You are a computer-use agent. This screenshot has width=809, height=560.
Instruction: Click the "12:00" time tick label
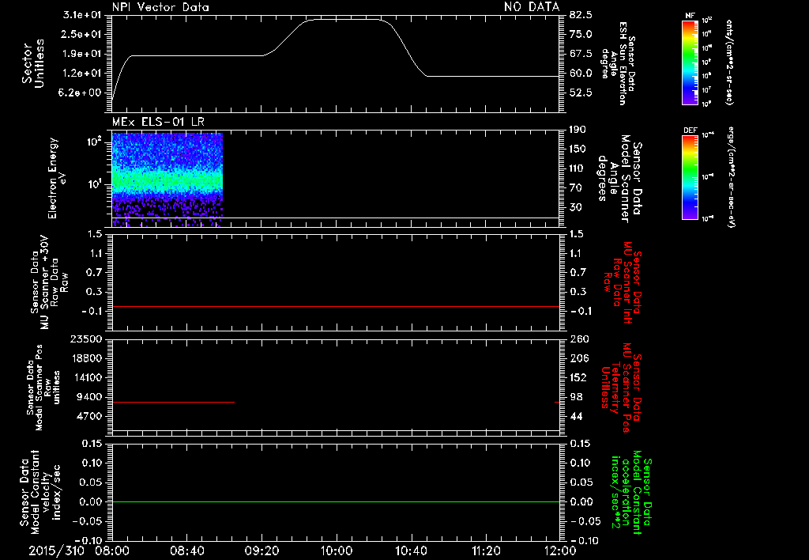coord(560,551)
